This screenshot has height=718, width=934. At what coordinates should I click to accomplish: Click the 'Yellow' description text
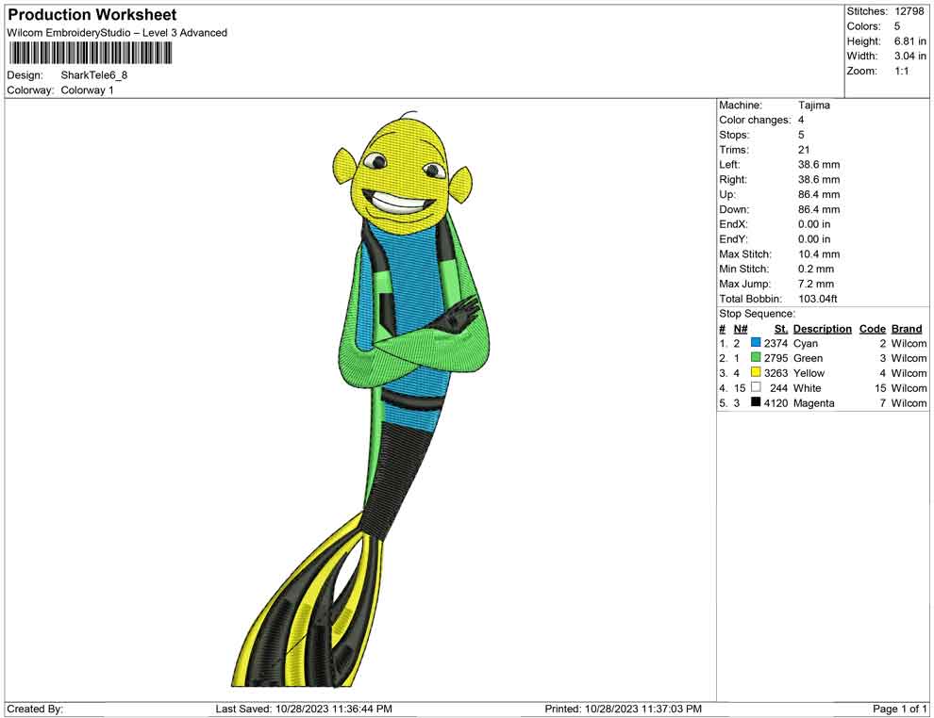(x=809, y=373)
